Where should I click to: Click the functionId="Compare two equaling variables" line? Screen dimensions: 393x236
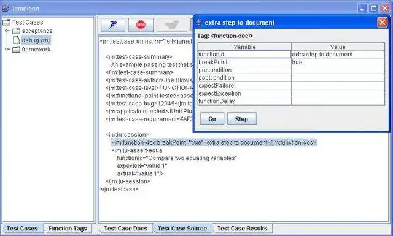[177, 158]
